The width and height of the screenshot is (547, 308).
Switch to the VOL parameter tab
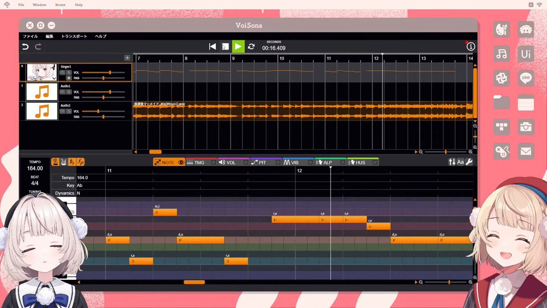click(233, 162)
